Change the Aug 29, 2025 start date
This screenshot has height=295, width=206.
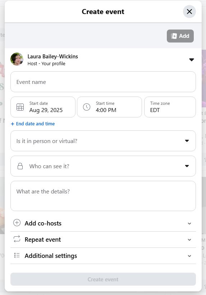[x=43, y=107]
